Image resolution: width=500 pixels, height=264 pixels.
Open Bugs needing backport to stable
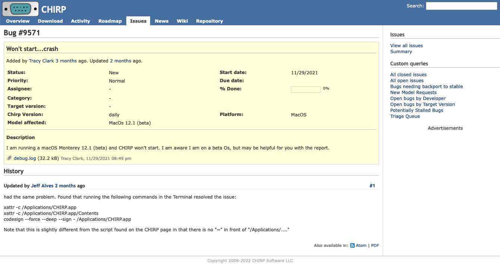coord(426,86)
